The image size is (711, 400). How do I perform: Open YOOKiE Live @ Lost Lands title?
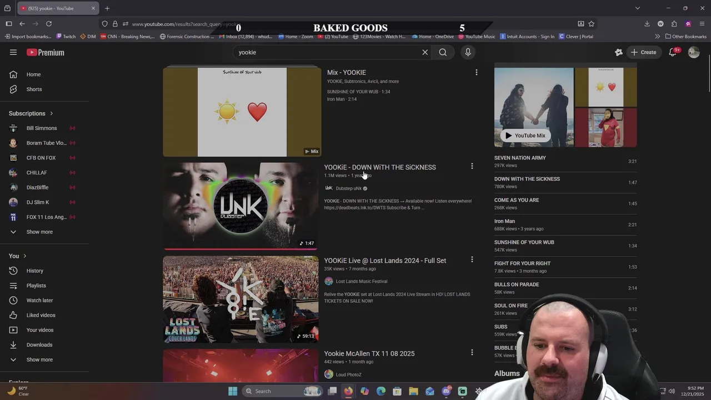[x=385, y=261]
